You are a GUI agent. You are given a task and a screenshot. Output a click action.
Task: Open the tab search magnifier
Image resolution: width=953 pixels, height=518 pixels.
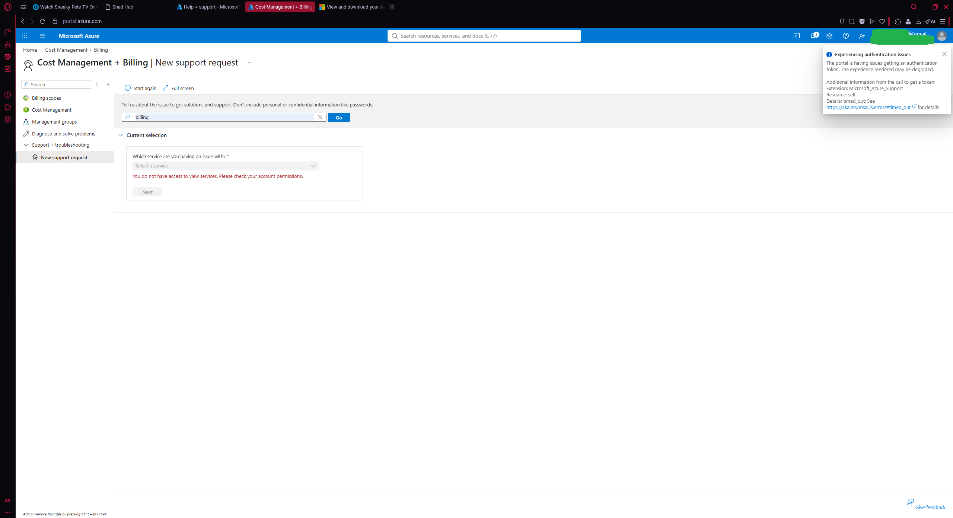click(x=914, y=7)
